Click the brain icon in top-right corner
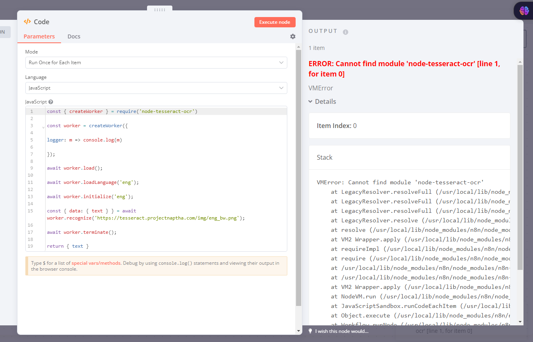Image resolution: width=533 pixels, height=342 pixels. [524, 11]
